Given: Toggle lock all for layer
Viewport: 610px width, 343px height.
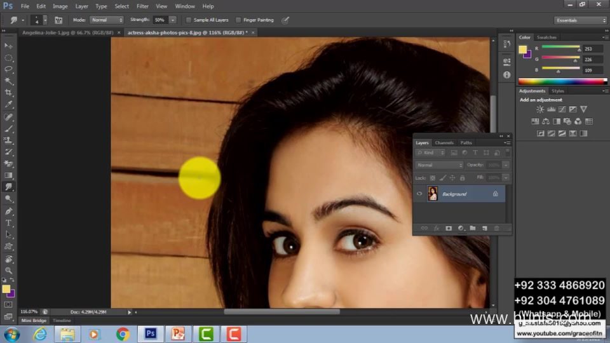Looking at the screenshot, I should [x=462, y=178].
